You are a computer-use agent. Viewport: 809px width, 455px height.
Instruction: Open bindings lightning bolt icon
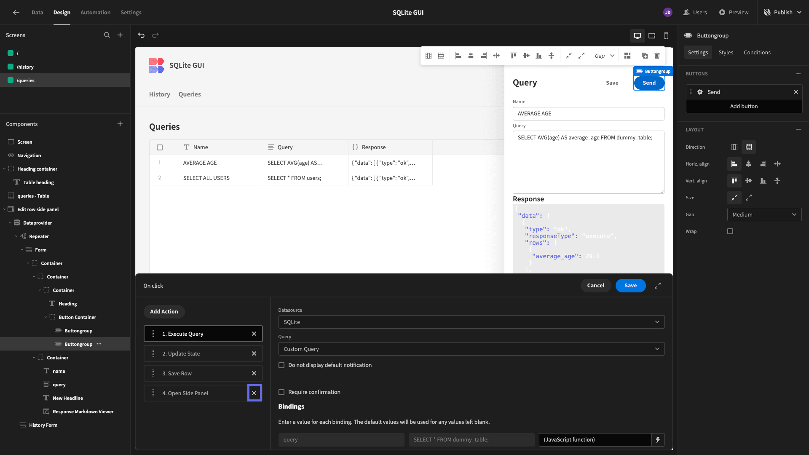658,439
